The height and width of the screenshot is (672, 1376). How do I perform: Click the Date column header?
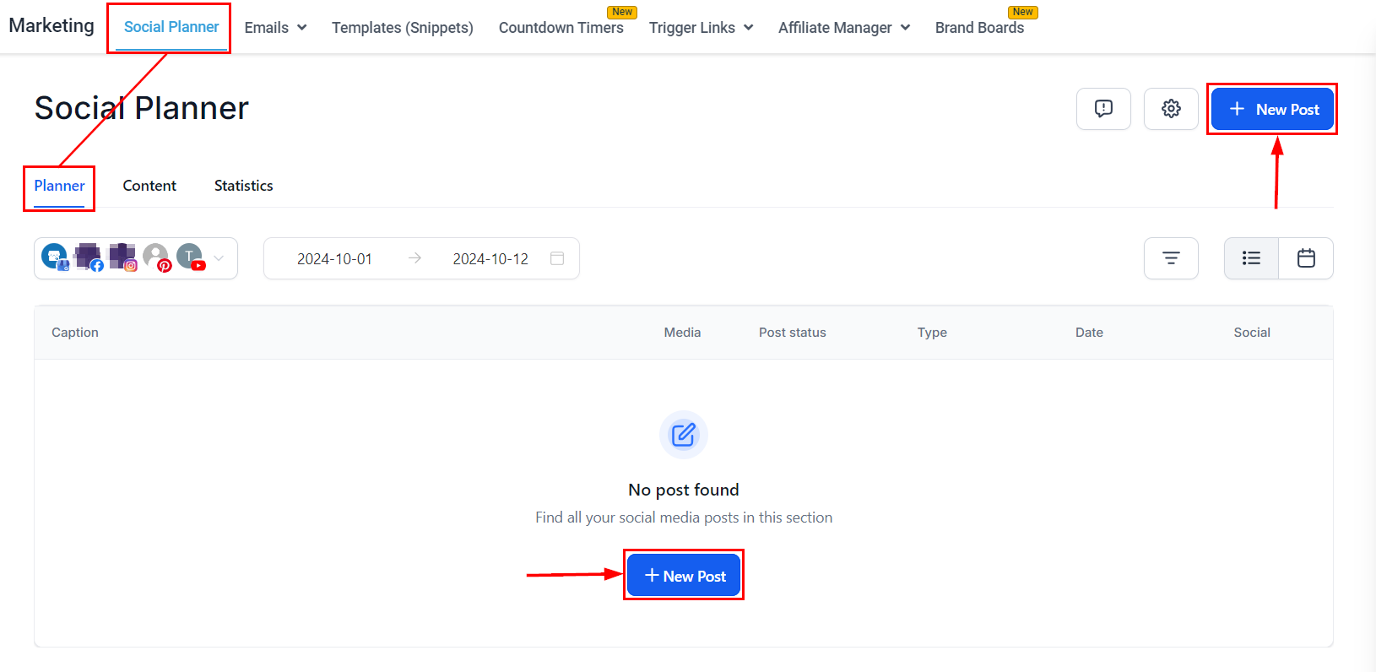pos(1089,333)
